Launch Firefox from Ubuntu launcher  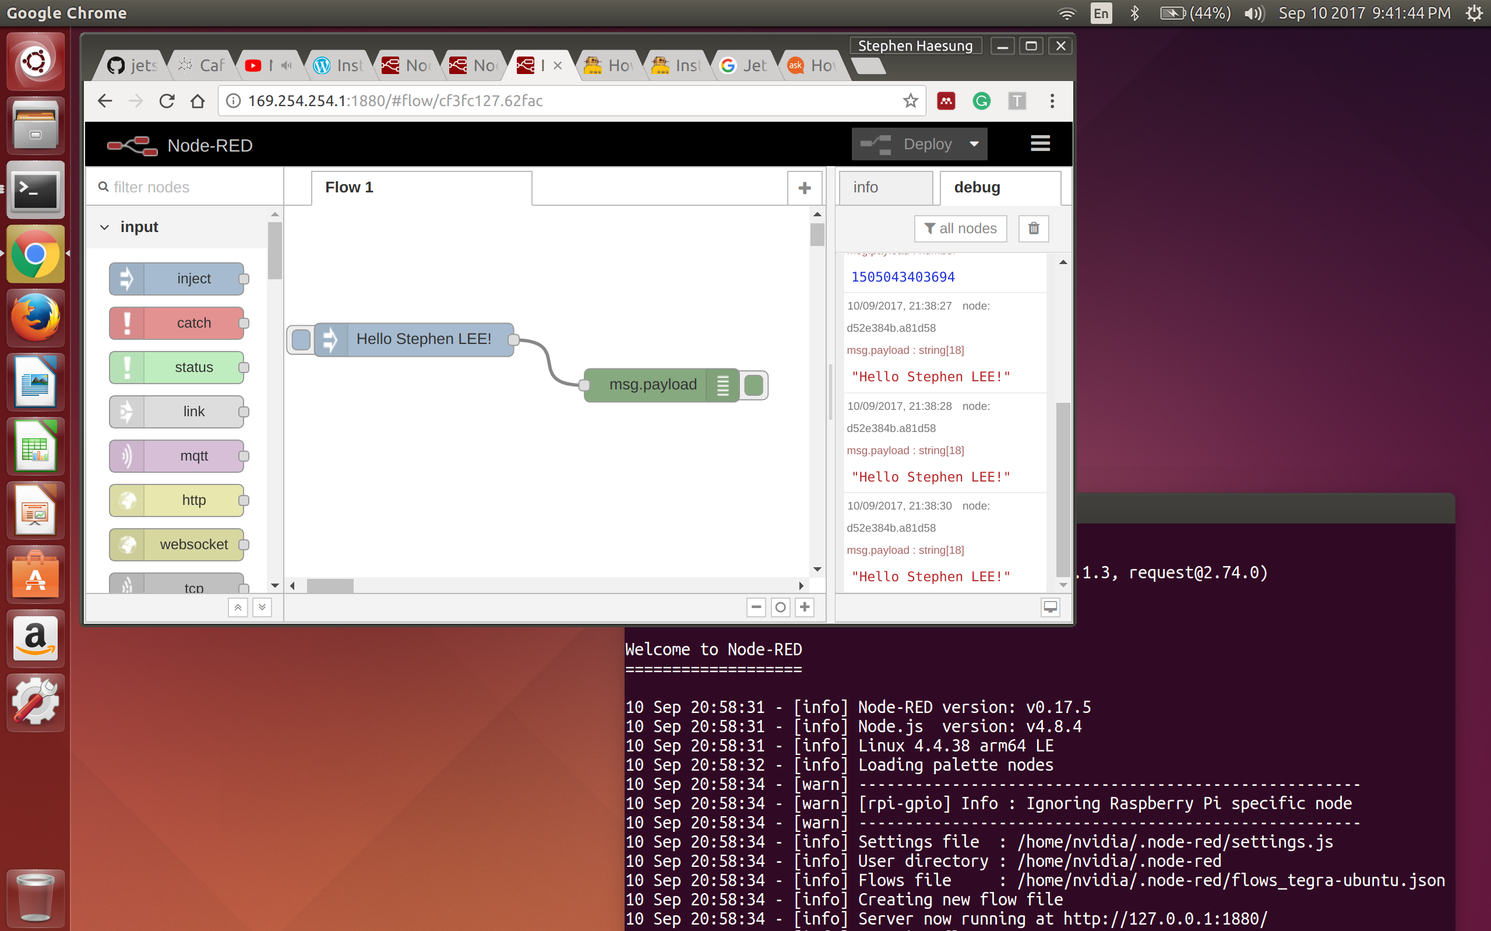(x=35, y=318)
